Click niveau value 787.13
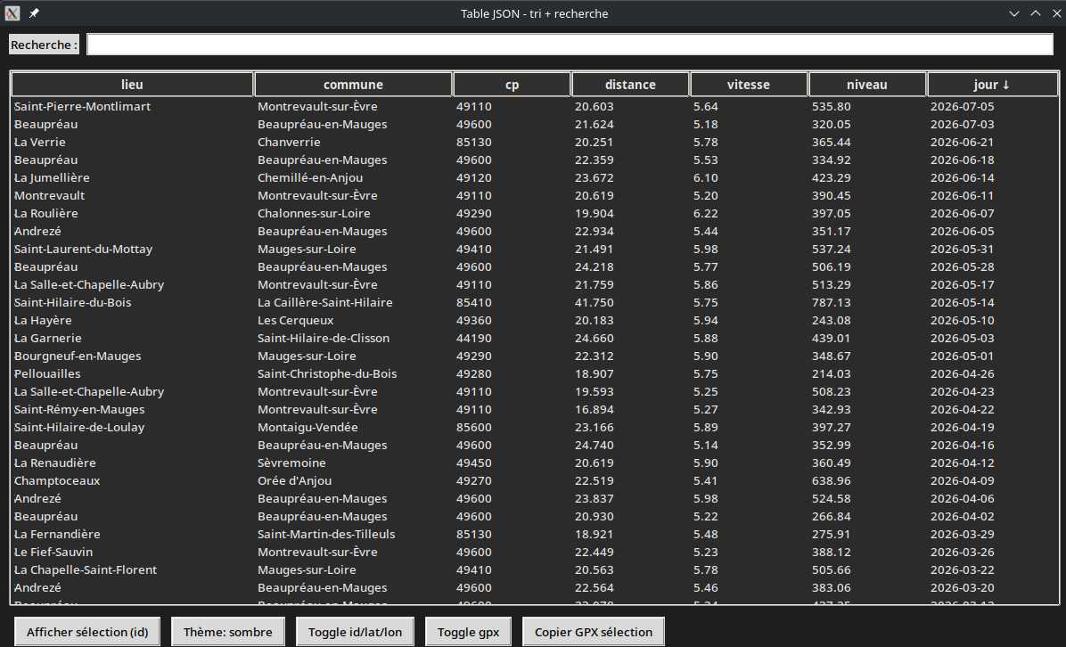1066x647 pixels. pos(831,302)
